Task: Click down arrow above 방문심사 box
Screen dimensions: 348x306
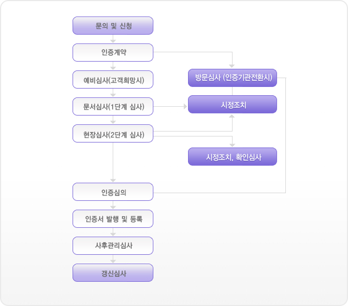Action: pyautogui.click(x=232, y=66)
